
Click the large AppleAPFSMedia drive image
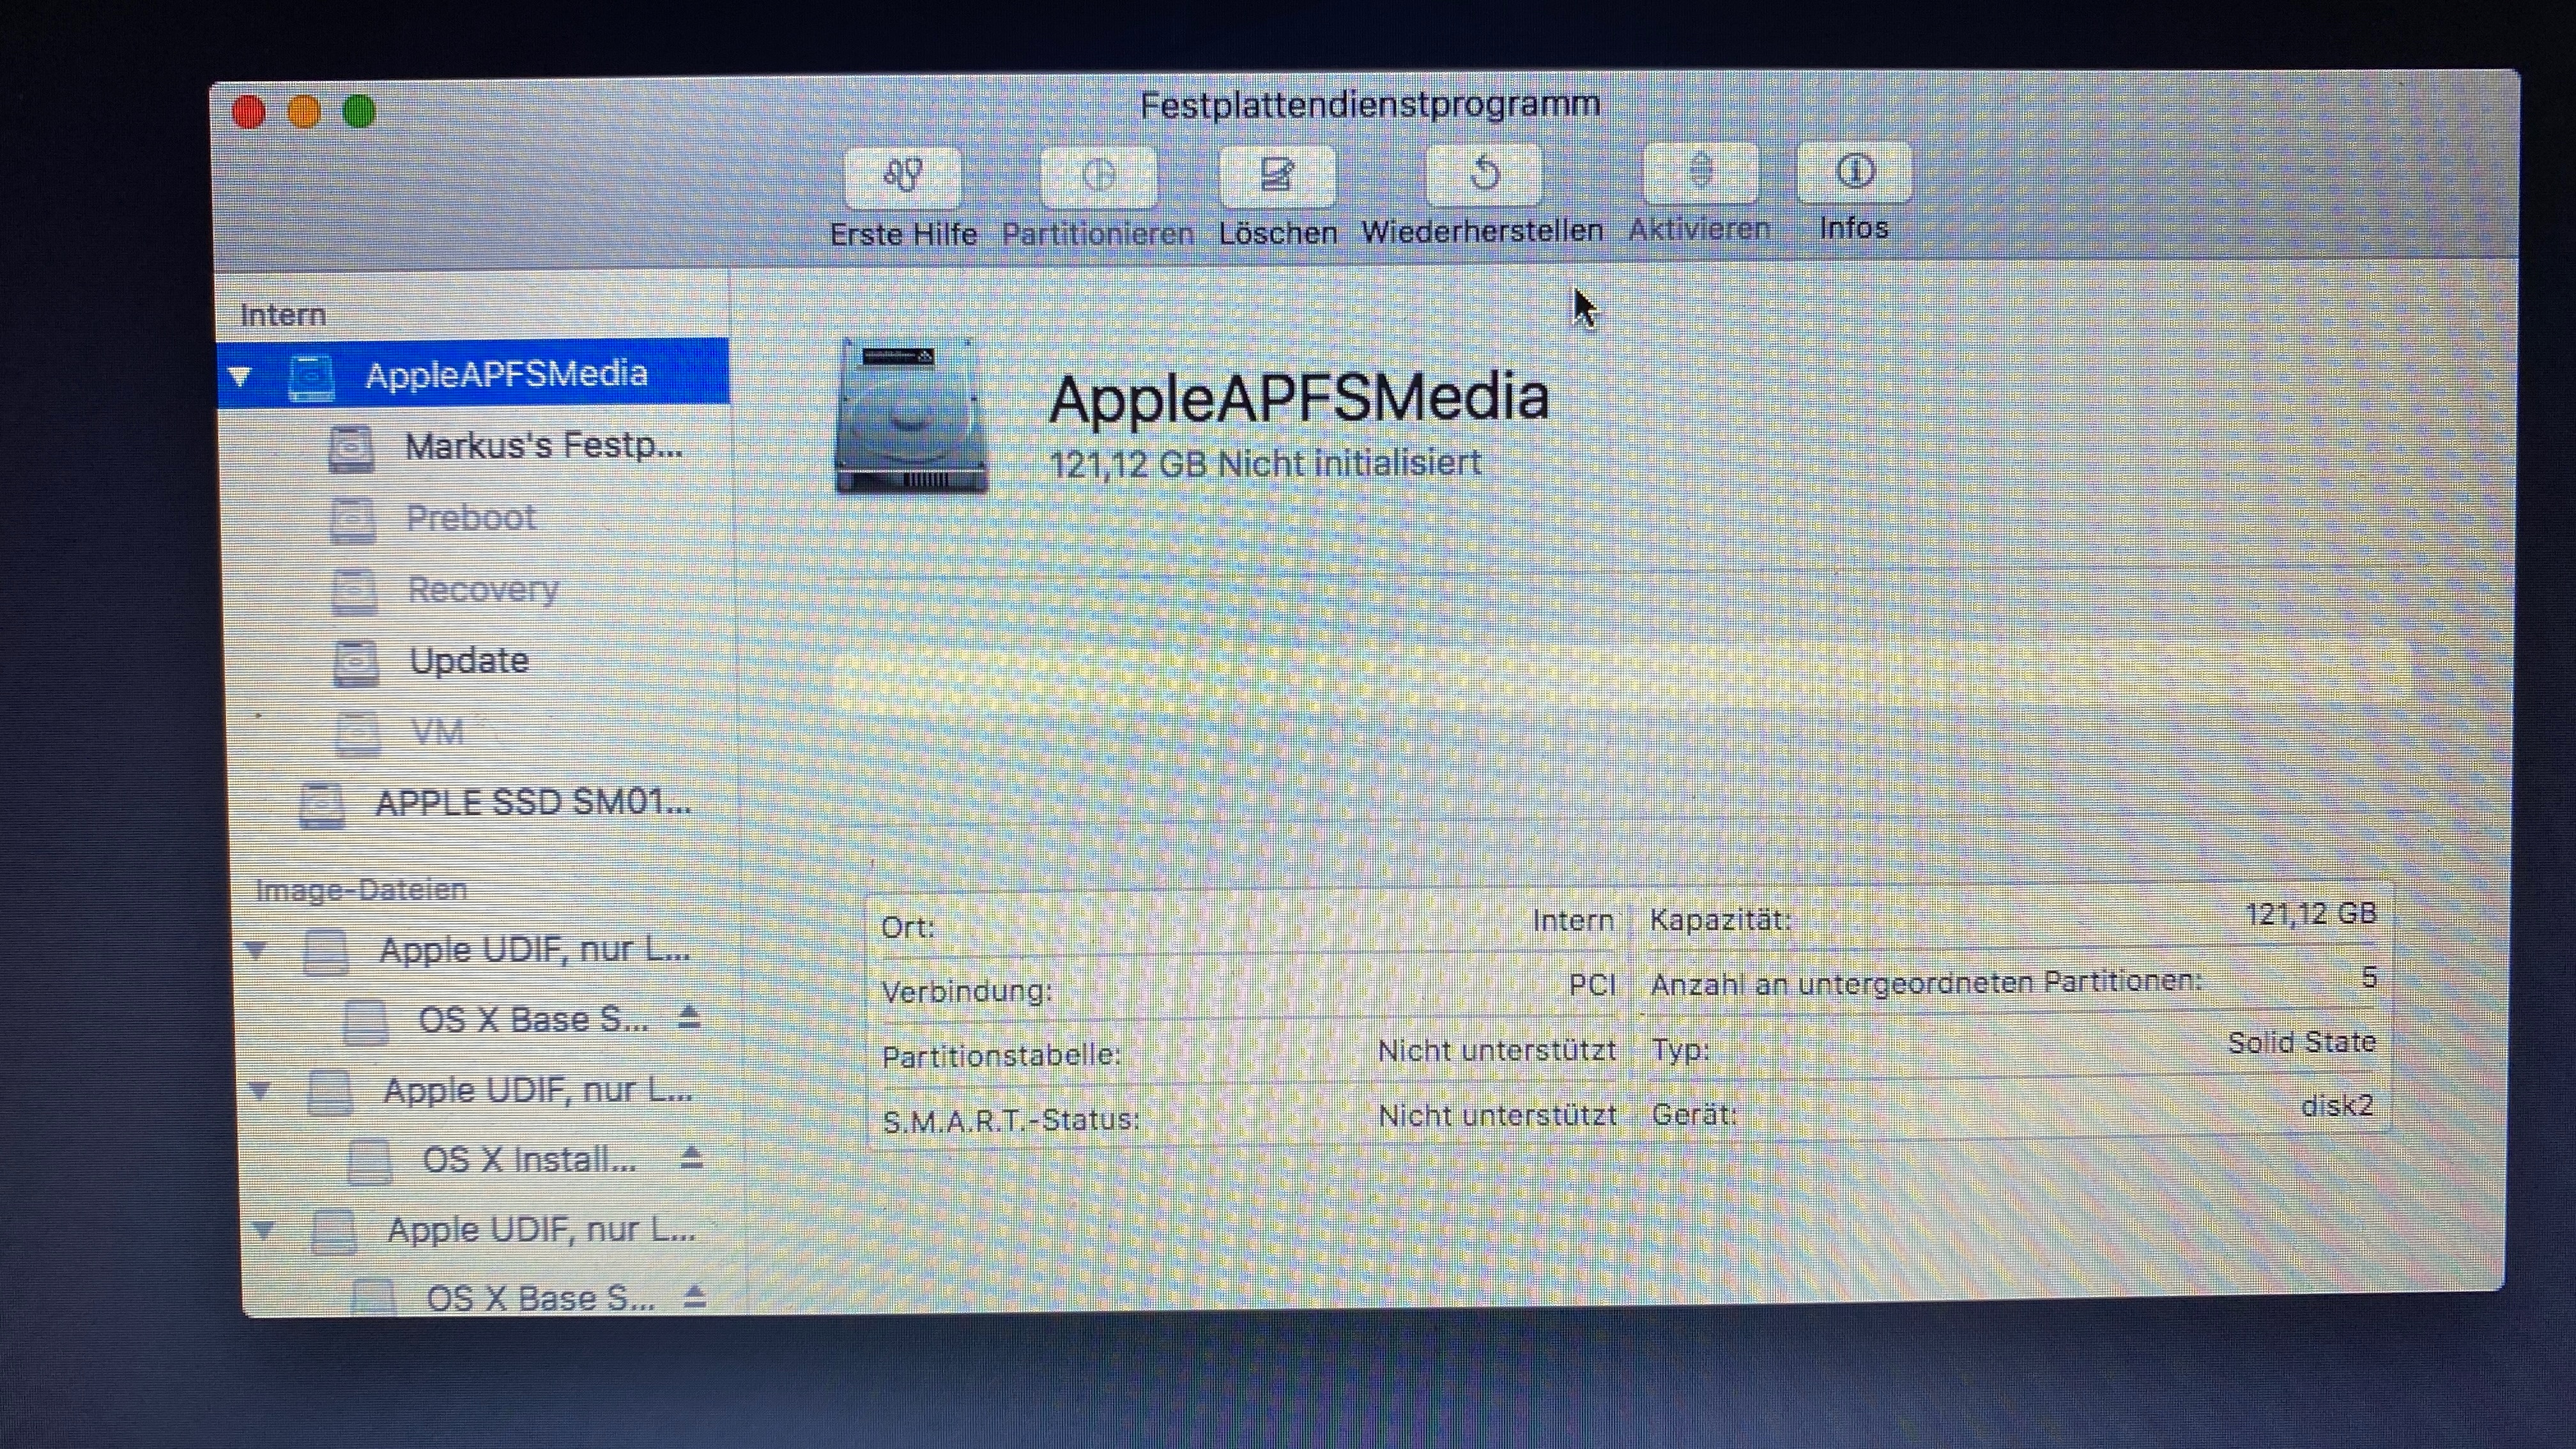(911, 417)
